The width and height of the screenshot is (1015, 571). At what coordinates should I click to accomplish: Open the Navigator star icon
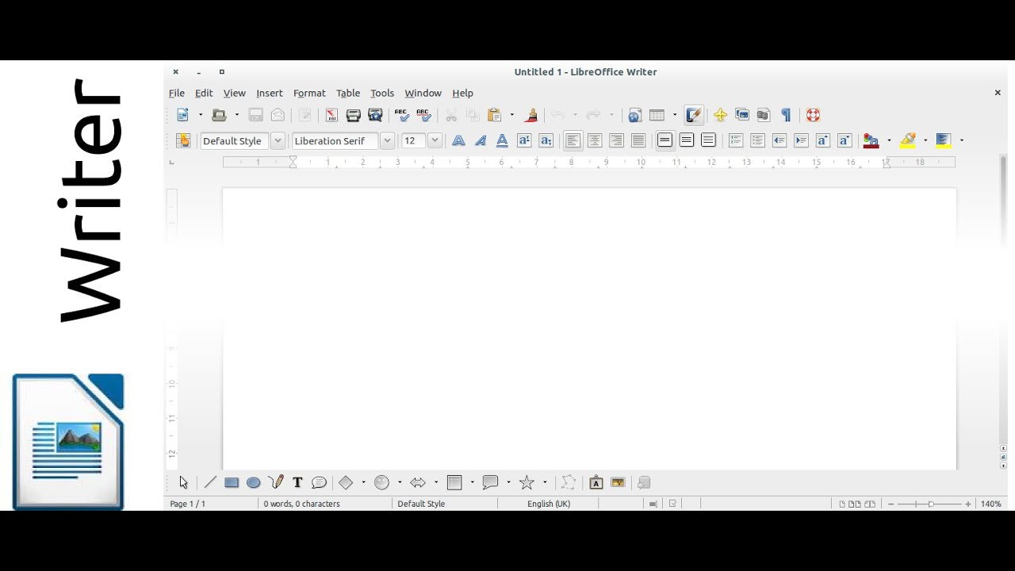click(x=720, y=115)
